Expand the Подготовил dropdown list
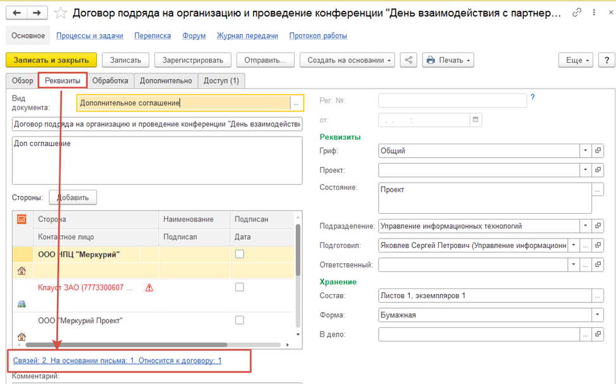The height and width of the screenshot is (384, 616). pos(574,245)
